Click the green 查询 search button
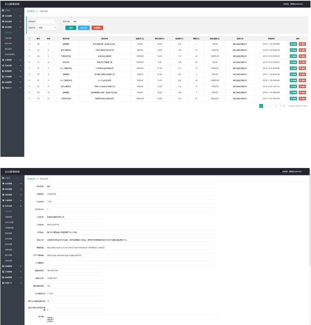Image resolution: width=311 pixels, height=325 pixels. tap(71, 28)
